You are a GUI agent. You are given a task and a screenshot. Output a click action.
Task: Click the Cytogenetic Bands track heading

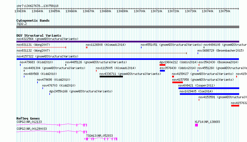tap(33, 21)
